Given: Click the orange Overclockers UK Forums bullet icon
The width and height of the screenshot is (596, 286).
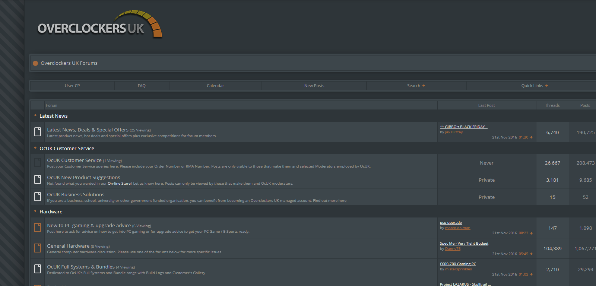Looking at the screenshot, I should click(x=35, y=63).
